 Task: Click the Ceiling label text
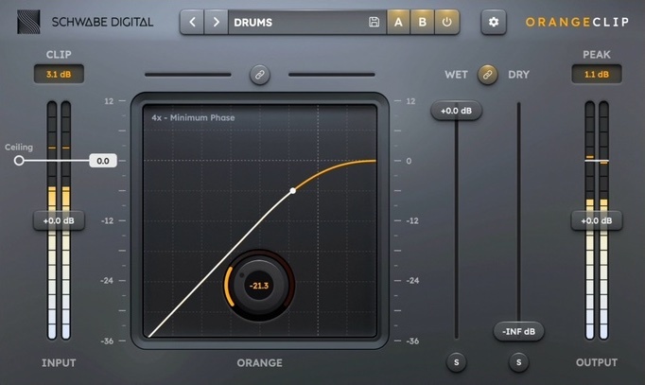click(19, 148)
